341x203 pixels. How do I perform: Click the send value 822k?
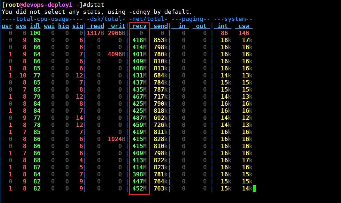click(x=161, y=160)
